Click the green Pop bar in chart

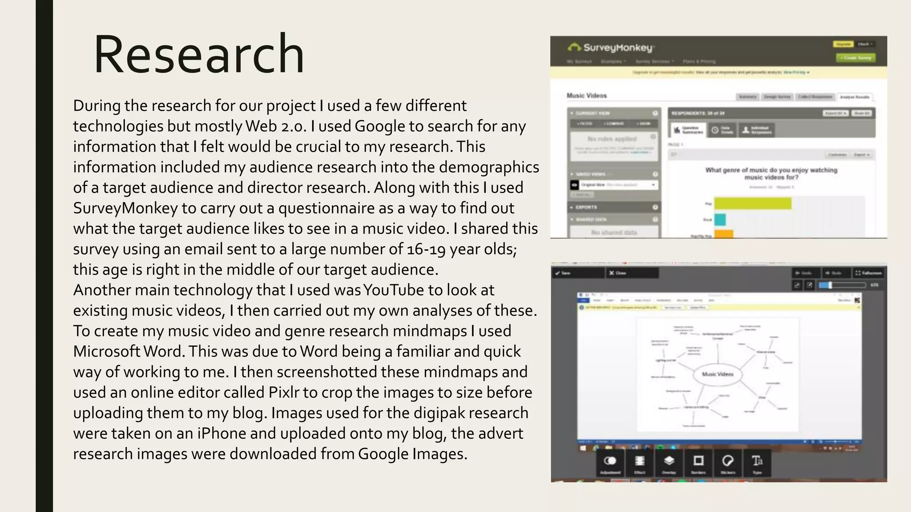753,204
